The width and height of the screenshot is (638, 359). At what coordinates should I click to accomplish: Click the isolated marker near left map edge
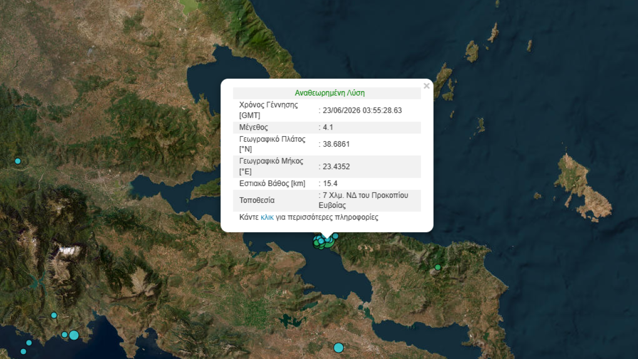[18, 161]
